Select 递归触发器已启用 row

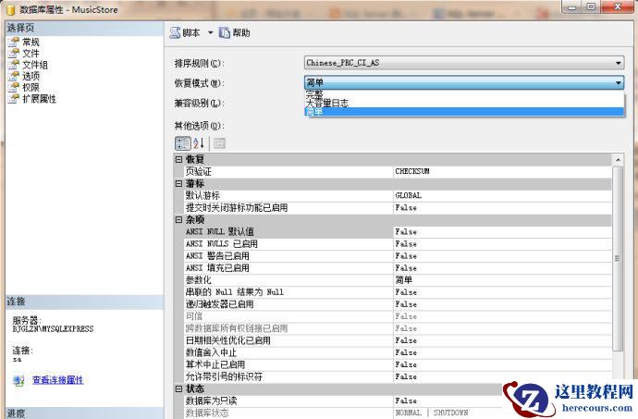tap(398, 304)
